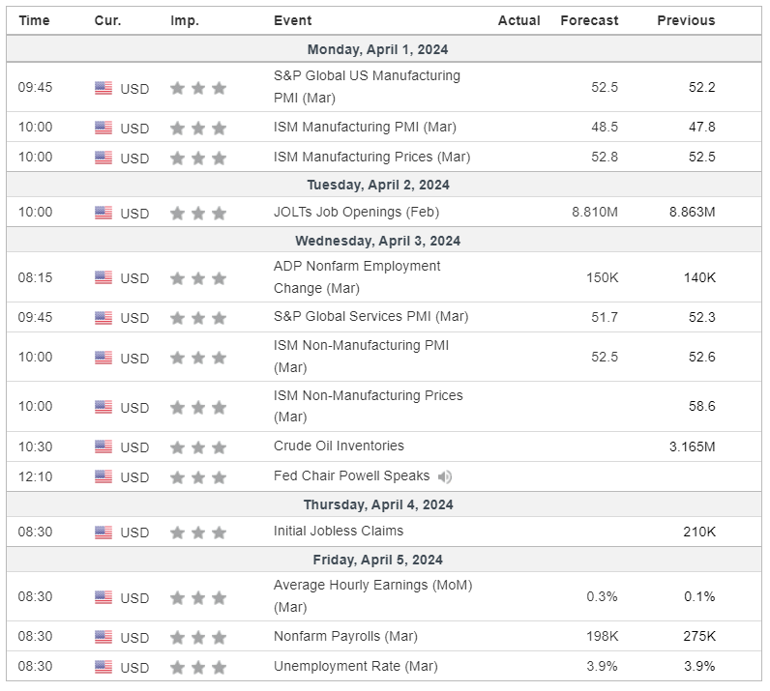Open ADP Nonfarm Employment Change (Mar) event
Image resolution: width=770 pixels, height=691 pixels.
coord(357,276)
